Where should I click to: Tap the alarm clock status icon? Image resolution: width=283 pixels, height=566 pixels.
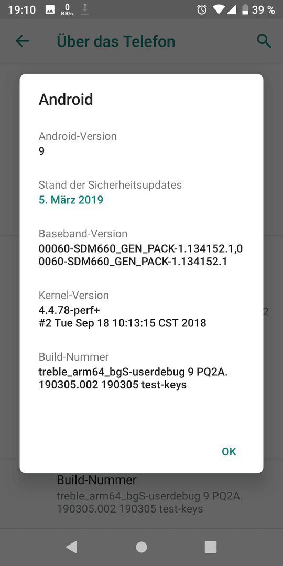(x=202, y=9)
